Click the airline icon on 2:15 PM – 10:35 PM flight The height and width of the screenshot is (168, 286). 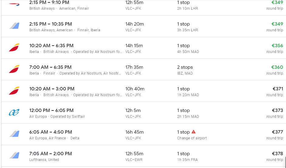point(14,26)
